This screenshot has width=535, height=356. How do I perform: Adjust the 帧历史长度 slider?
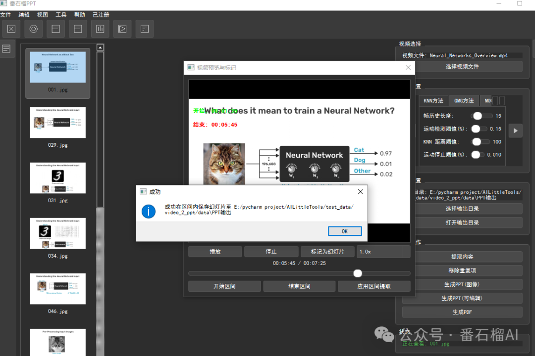pos(481,116)
